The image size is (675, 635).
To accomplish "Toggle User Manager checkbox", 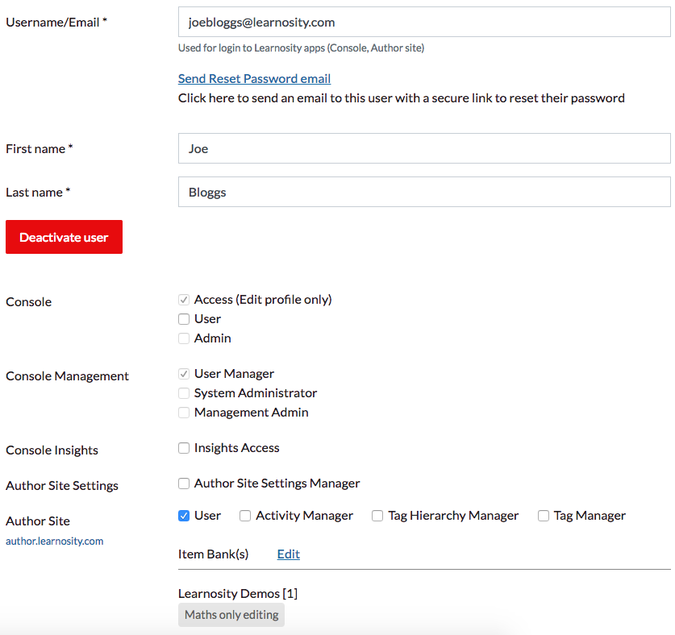I will tap(184, 374).
